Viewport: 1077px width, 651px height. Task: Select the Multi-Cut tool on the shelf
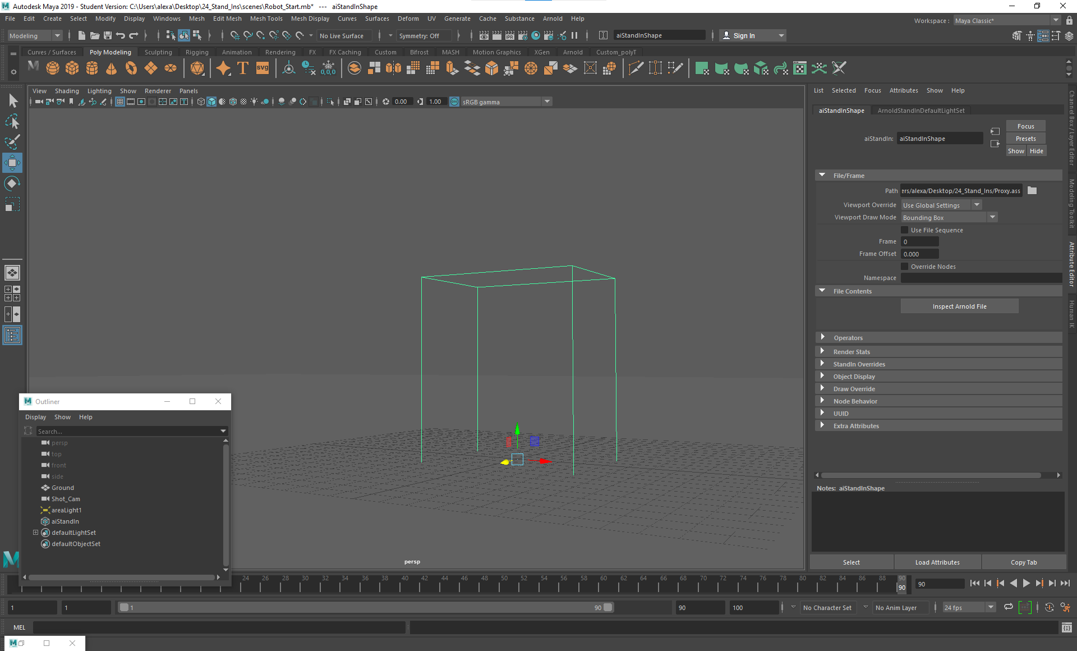pos(636,68)
